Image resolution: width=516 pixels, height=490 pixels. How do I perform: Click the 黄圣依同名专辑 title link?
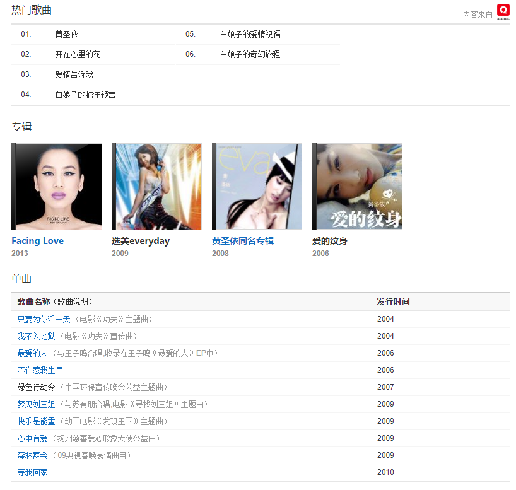pyautogui.click(x=243, y=241)
